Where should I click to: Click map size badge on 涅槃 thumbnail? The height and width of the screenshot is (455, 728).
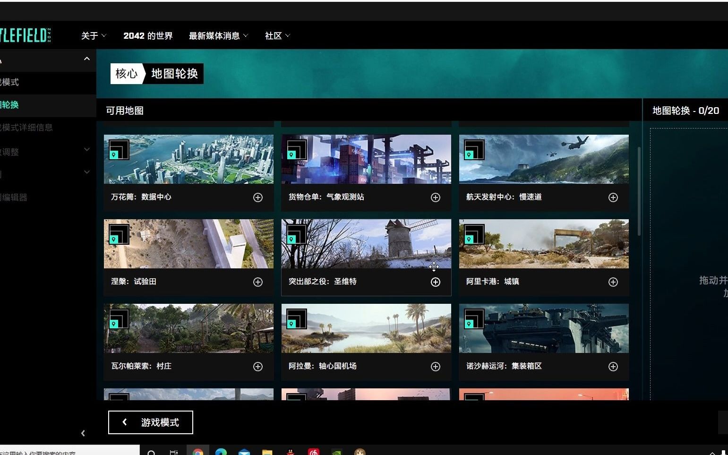pos(119,234)
